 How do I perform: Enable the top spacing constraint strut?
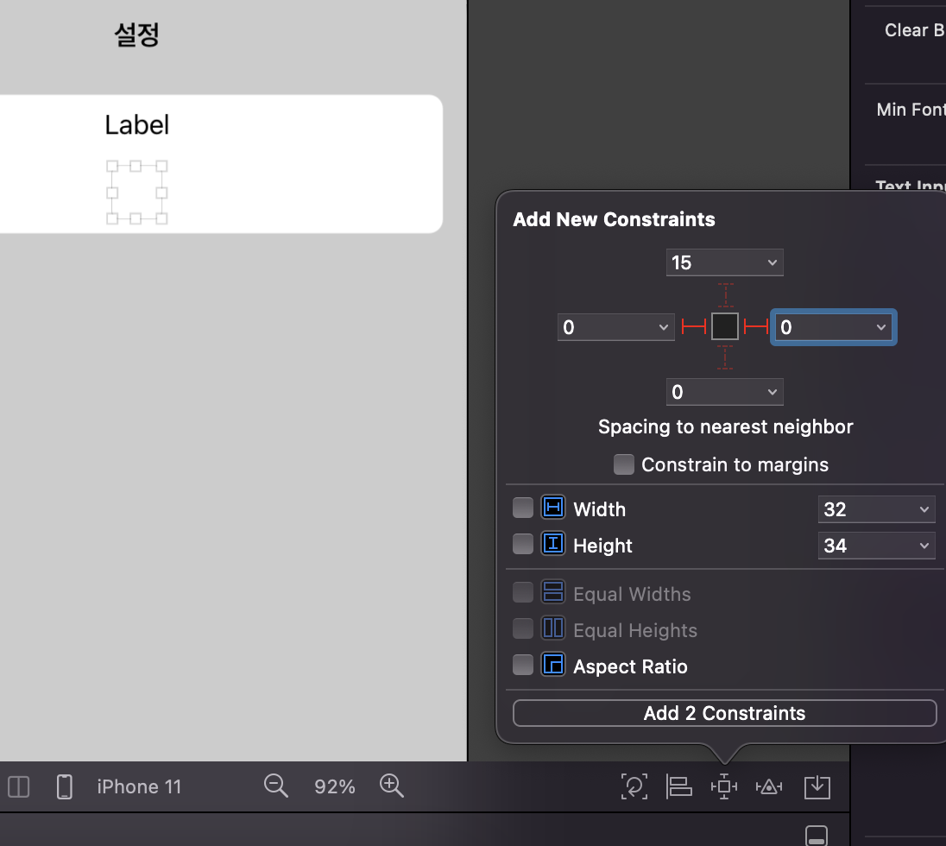point(725,295)
